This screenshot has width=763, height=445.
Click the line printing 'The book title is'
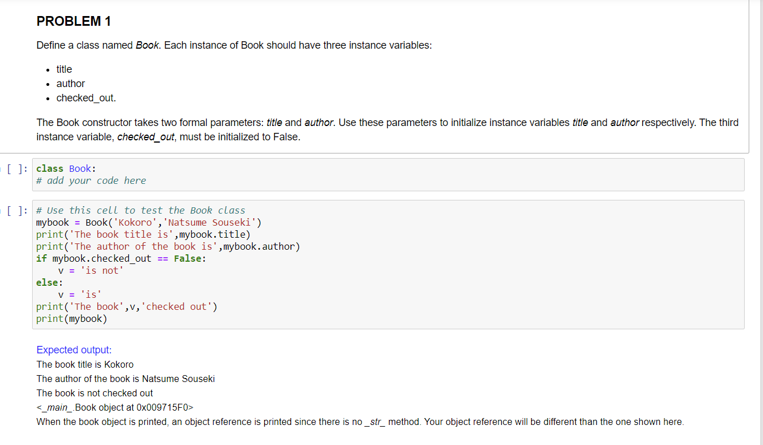(142, 234)
